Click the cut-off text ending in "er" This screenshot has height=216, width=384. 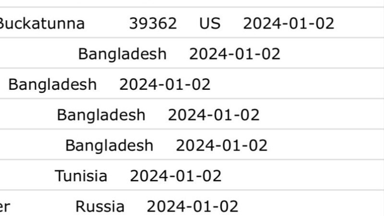5,206
